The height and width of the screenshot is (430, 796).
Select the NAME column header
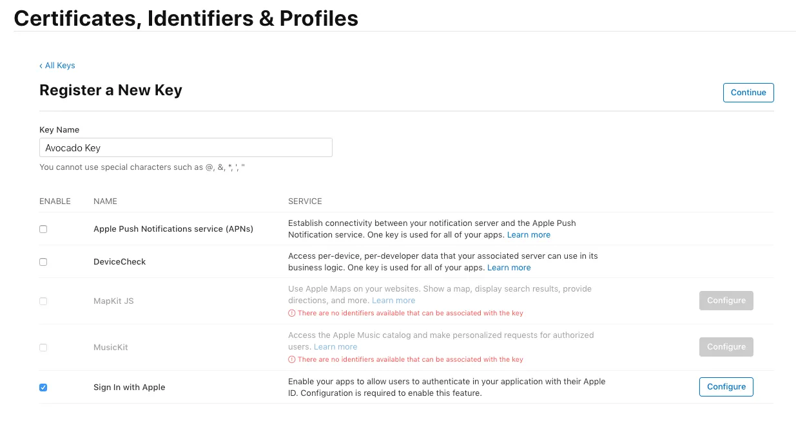tap(105, 201)
